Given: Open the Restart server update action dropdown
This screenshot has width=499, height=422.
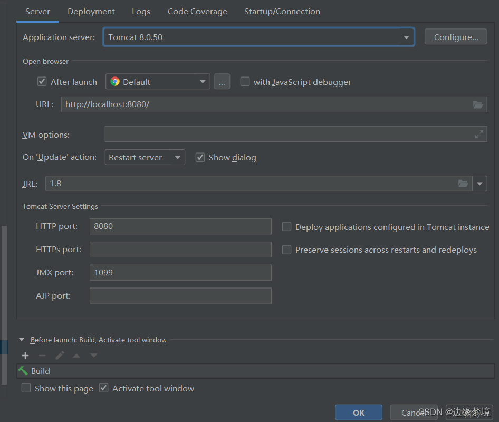Looking at the screenshot, I should 145,157.
